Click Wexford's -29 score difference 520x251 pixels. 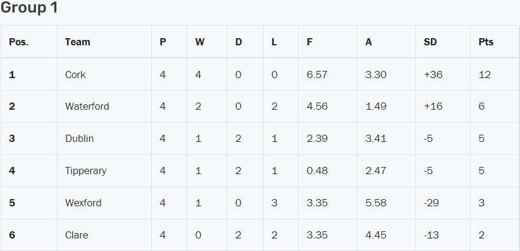coord(431,203)
